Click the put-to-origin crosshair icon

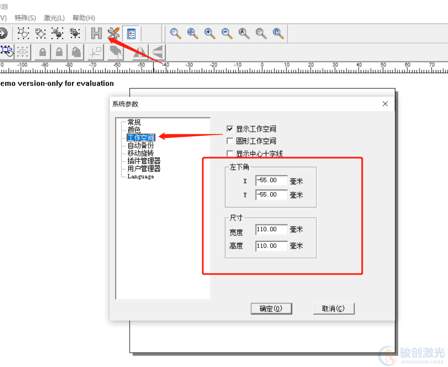(96, 52)
